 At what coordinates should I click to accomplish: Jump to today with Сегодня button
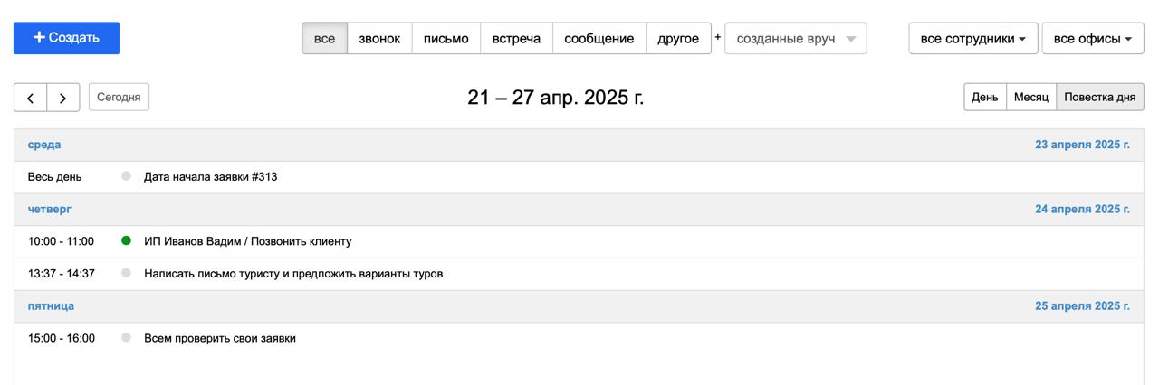[x=119, y=97]
